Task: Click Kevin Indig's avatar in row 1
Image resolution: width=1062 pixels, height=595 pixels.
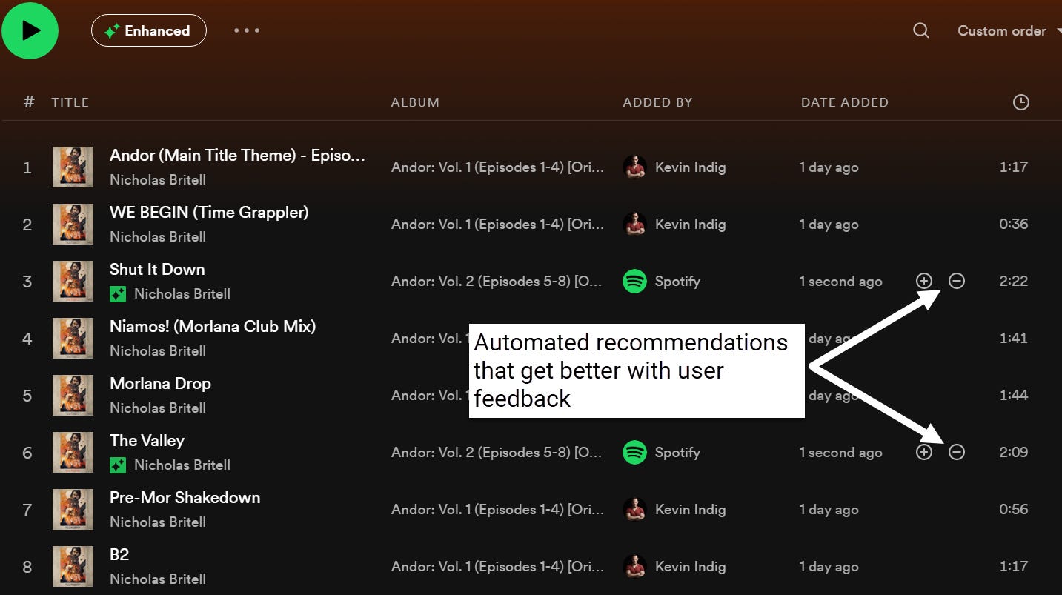Action: point(634,167)
